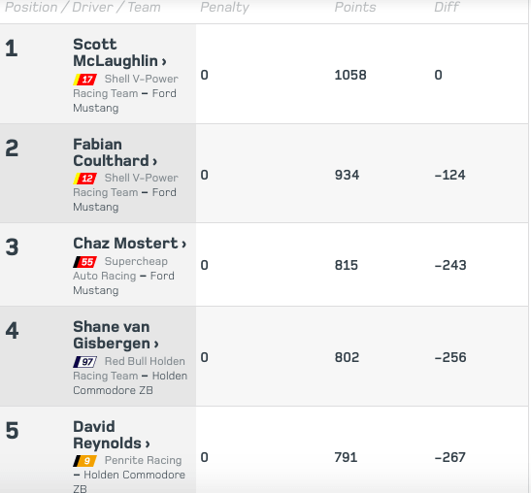
Task: Click the Points column header
Action: (355, 7)
